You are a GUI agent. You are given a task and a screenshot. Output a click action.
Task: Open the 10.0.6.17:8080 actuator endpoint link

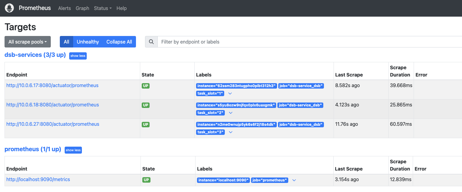52,85
